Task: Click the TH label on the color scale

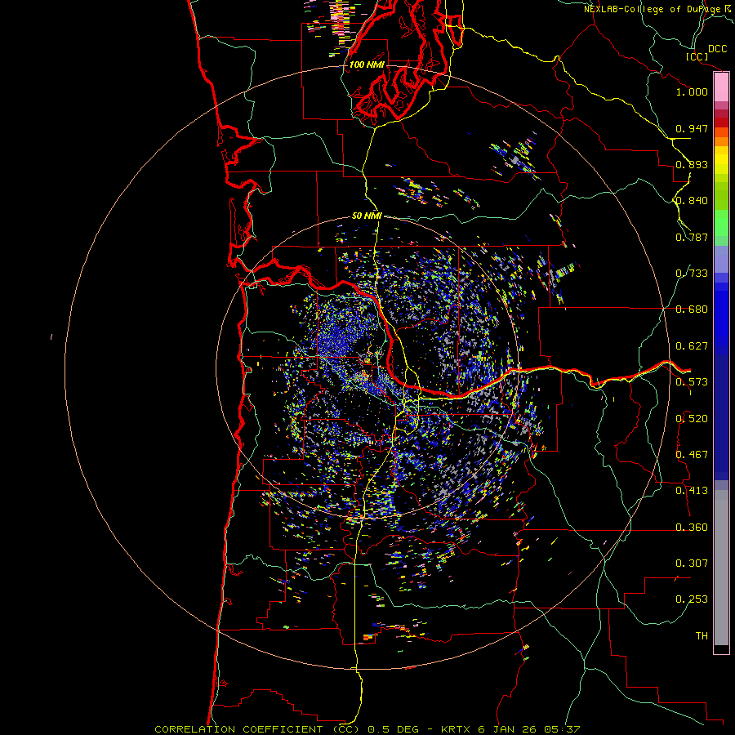Action: [702, 636]
